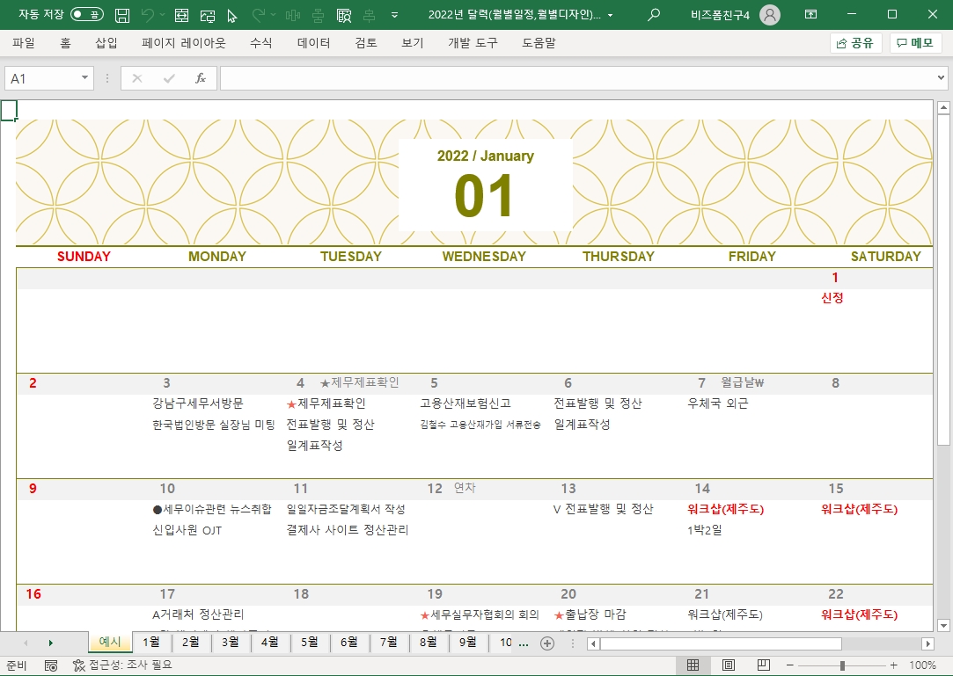
Task: Expand the formula bar
Action: (942, 78)
